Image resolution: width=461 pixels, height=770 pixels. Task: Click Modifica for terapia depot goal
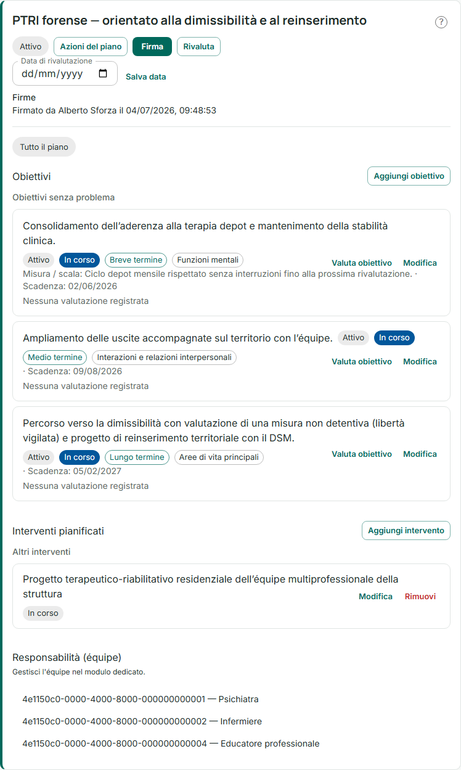(420, 263)
